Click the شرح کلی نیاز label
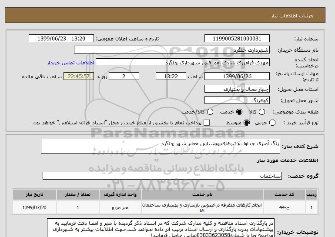 (300, 147)
